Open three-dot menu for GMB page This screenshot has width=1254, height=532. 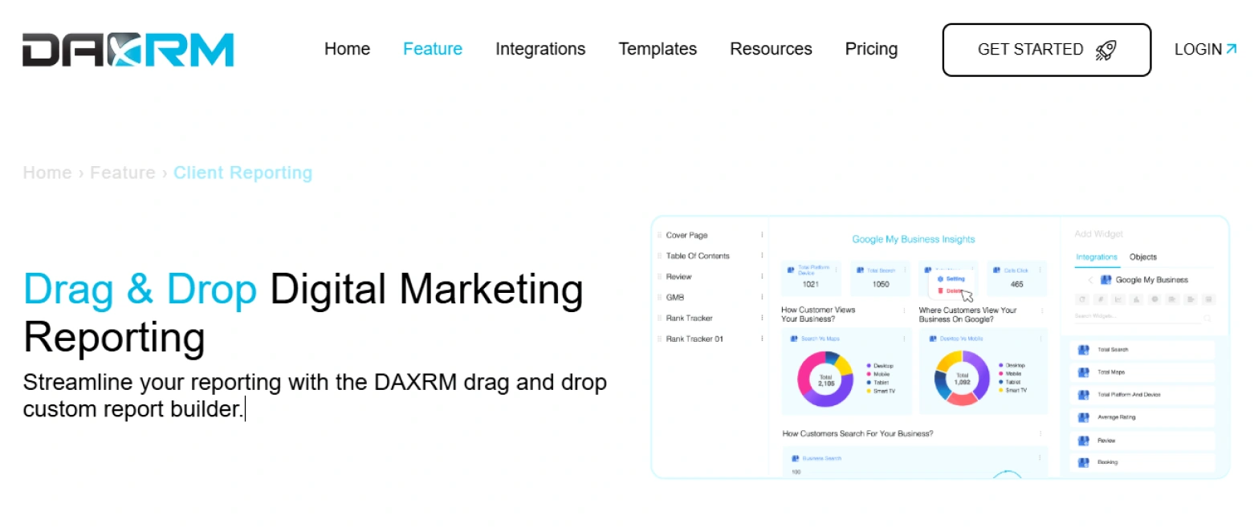[x=762, y=298]
